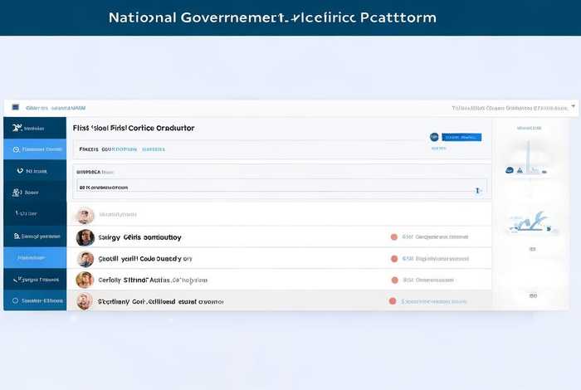Click the app logo icon in top-left toolbar
Viewport: 581px width, 390px height.
(x=16, y=108)
